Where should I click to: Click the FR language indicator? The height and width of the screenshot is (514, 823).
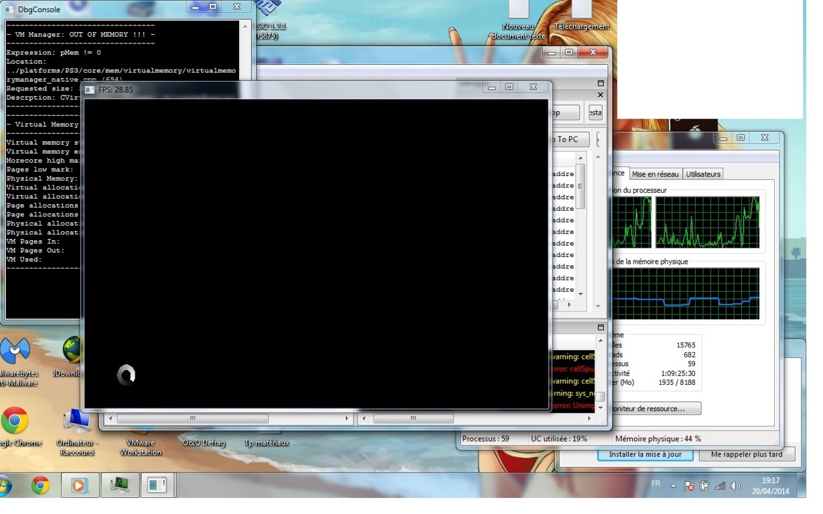click(x=655, y=484)
